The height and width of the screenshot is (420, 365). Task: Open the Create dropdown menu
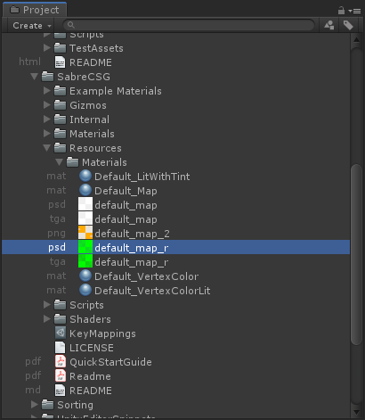click(x=32, y=26)
